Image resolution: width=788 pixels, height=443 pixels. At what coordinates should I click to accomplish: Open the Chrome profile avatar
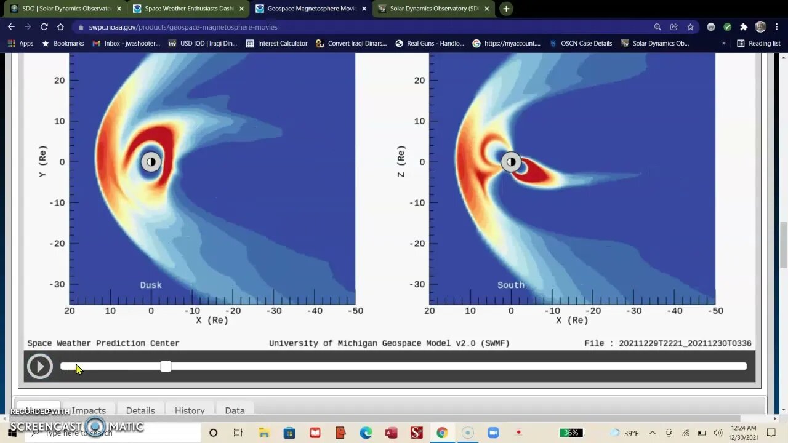click(760, 27)
